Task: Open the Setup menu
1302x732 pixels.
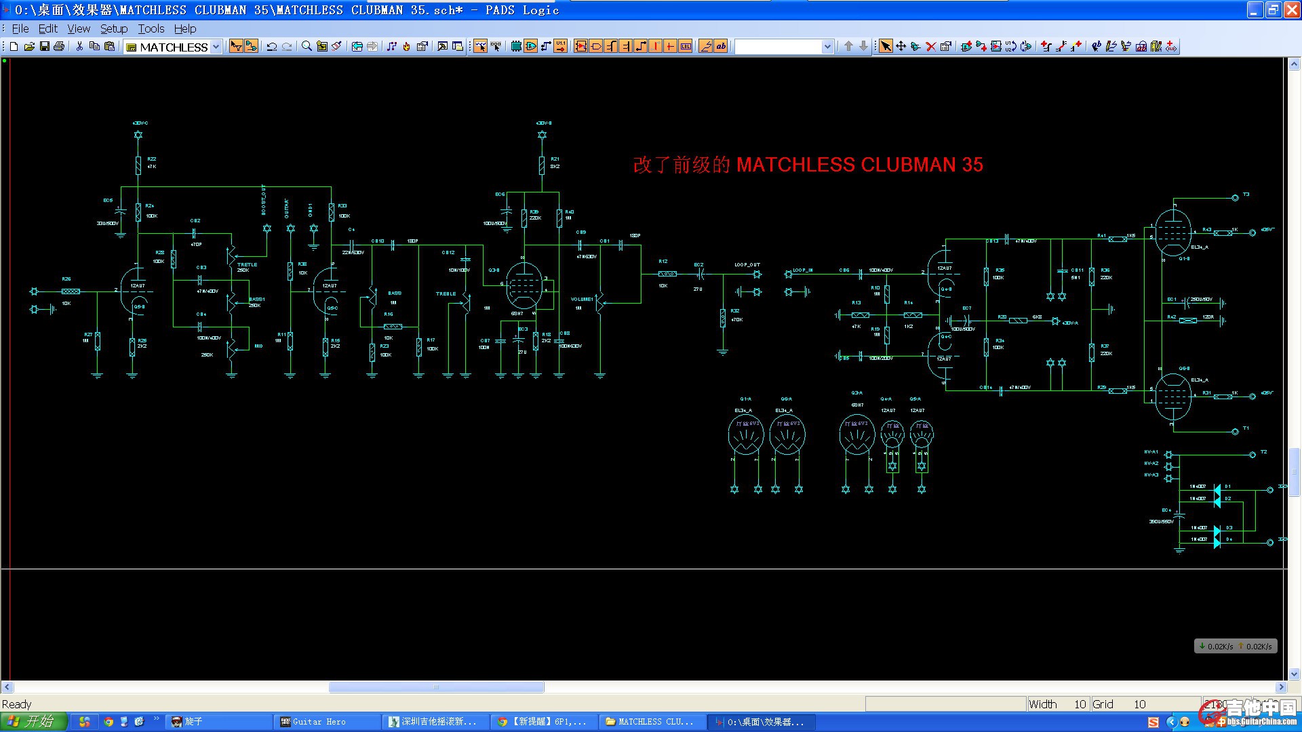Action: click(114, 28)
